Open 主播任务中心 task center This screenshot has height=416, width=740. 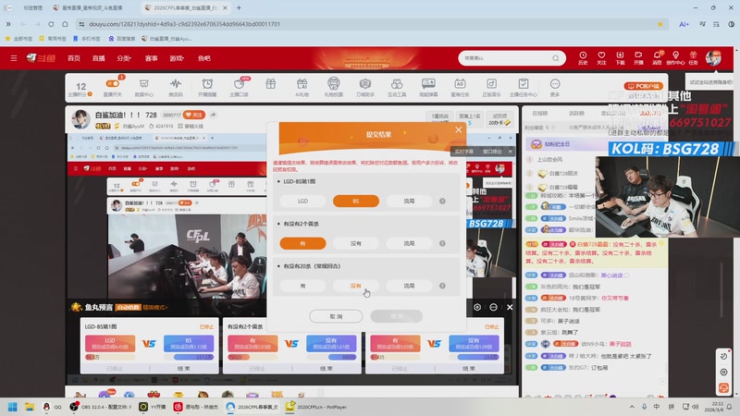[x=523, y=87]
